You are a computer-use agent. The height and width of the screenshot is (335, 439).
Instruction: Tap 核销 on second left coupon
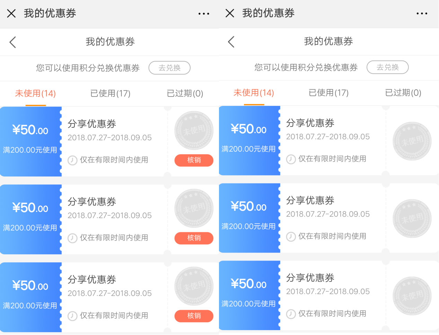(194, 238)
